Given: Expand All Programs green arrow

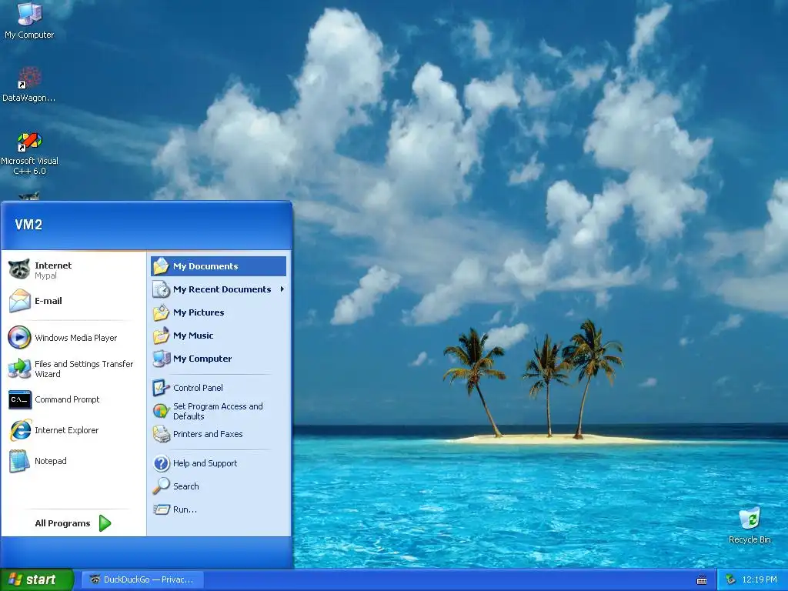Looking at the screenshot, I should point(105,523).
